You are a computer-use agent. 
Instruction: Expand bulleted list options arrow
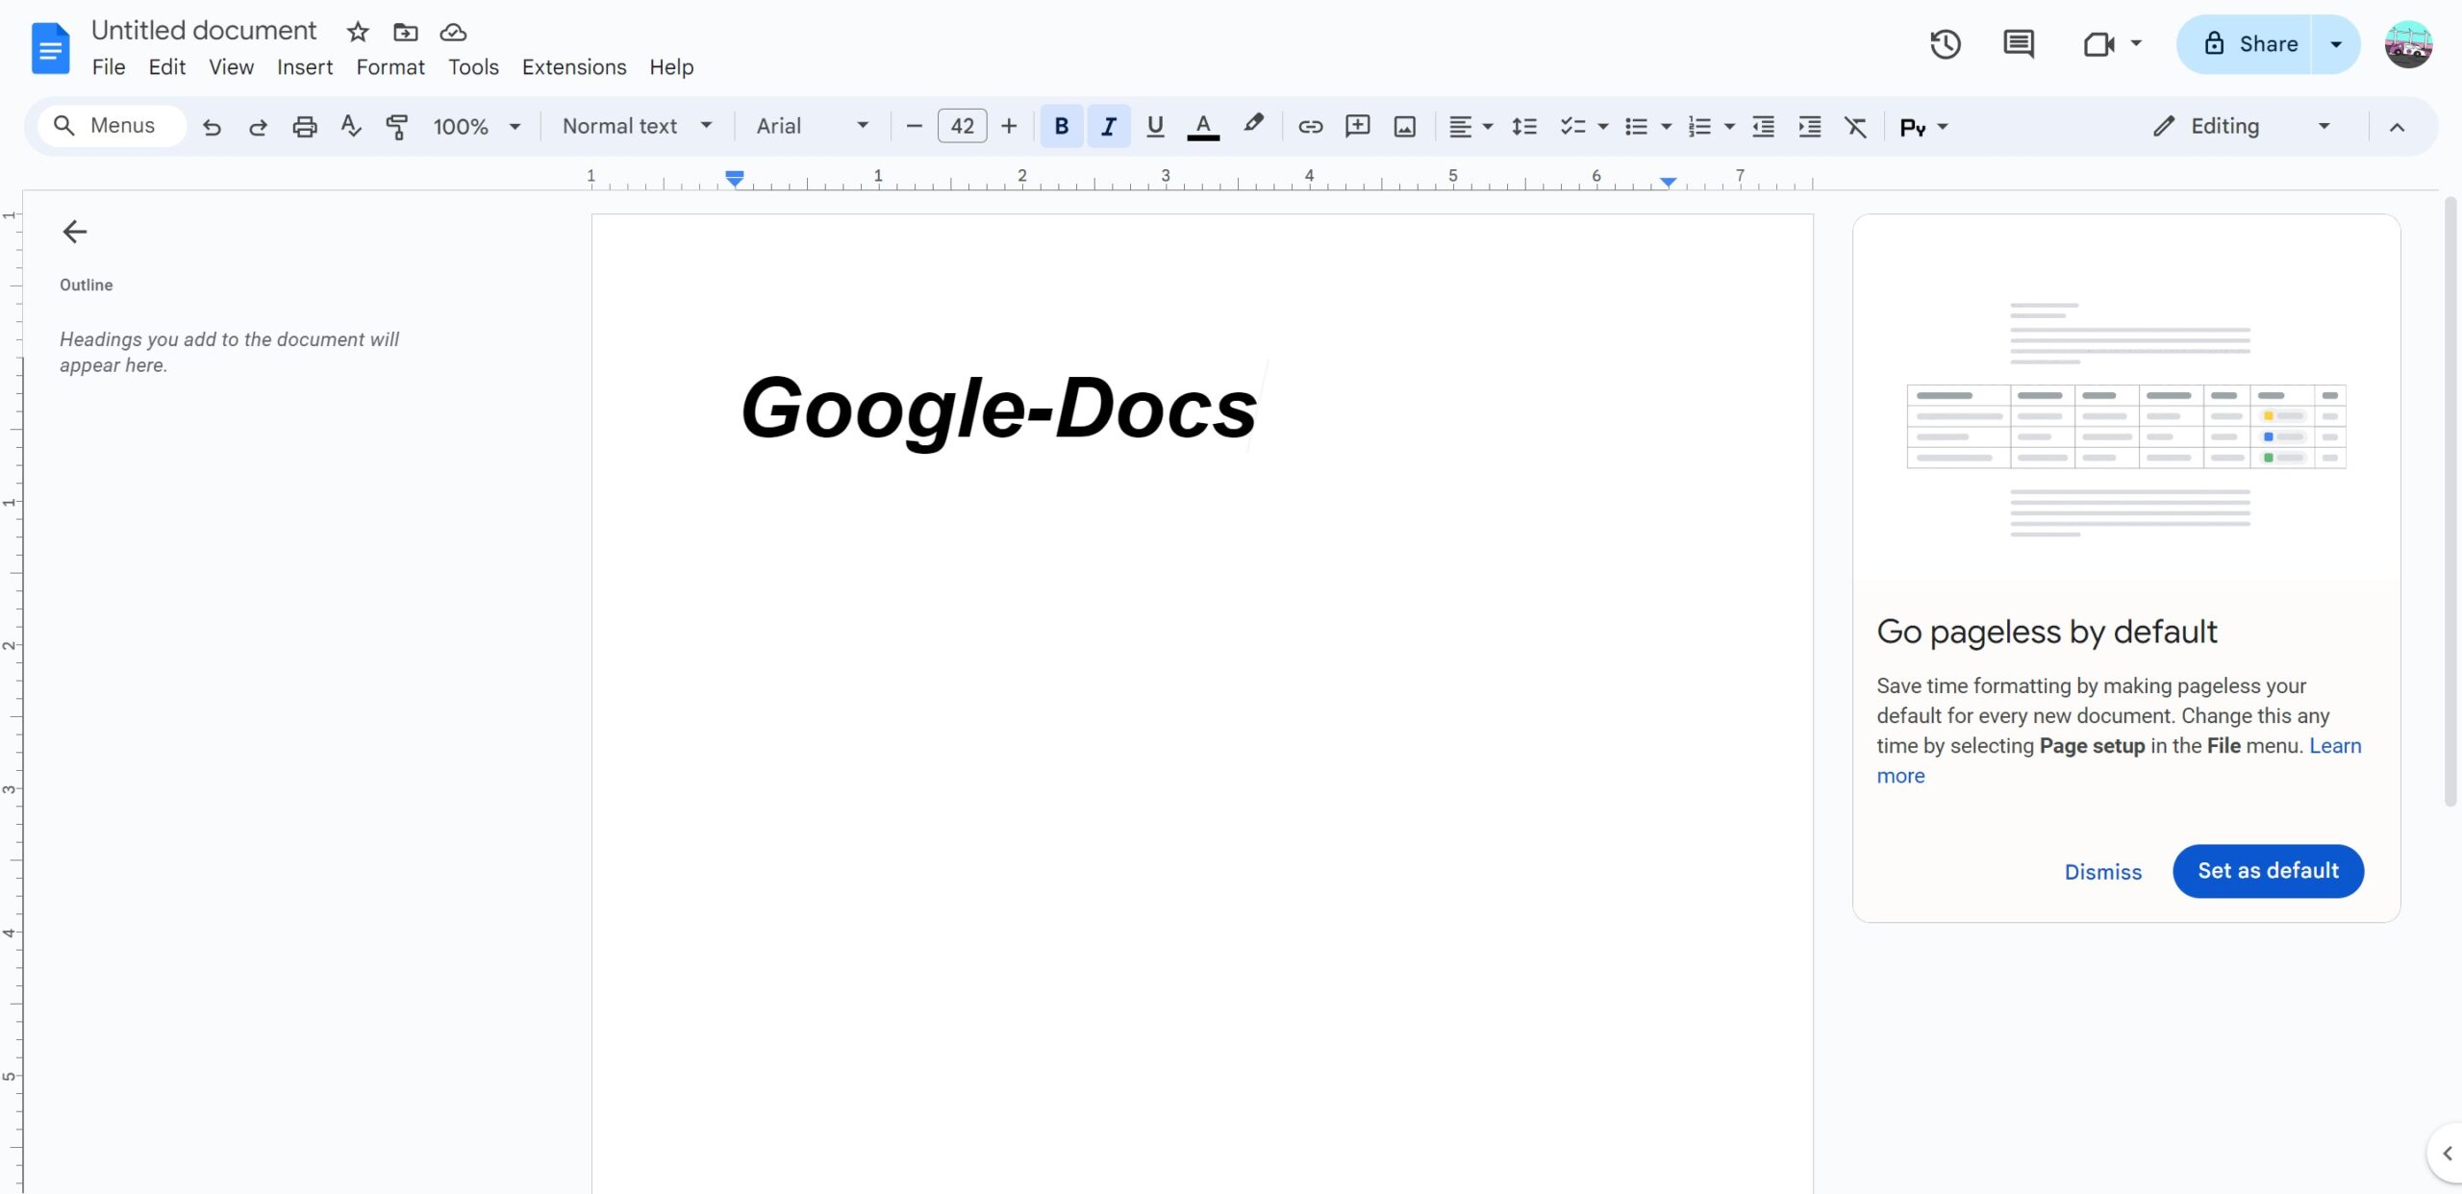point(1666,127)
